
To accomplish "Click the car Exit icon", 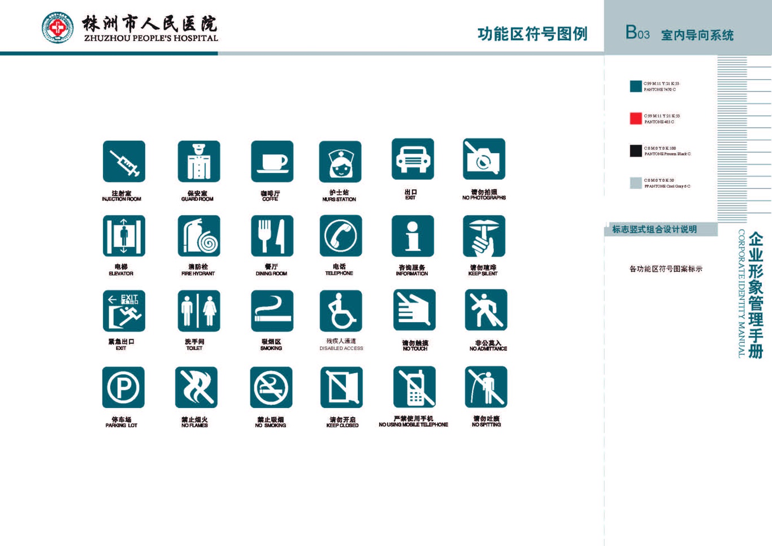I will coord(413,159).
